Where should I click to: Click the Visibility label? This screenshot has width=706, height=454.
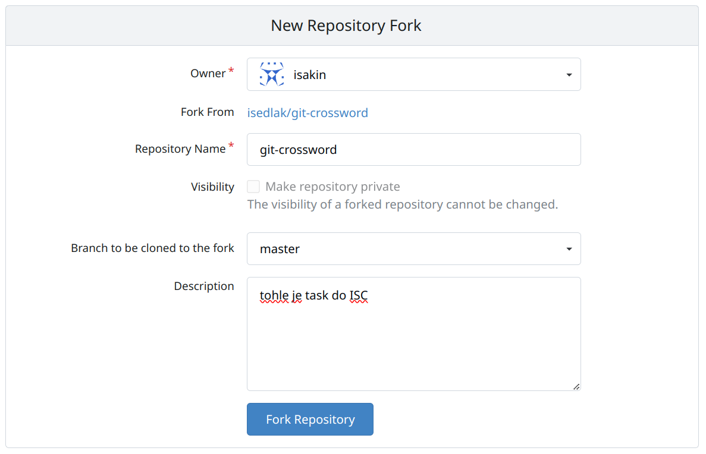212,187
